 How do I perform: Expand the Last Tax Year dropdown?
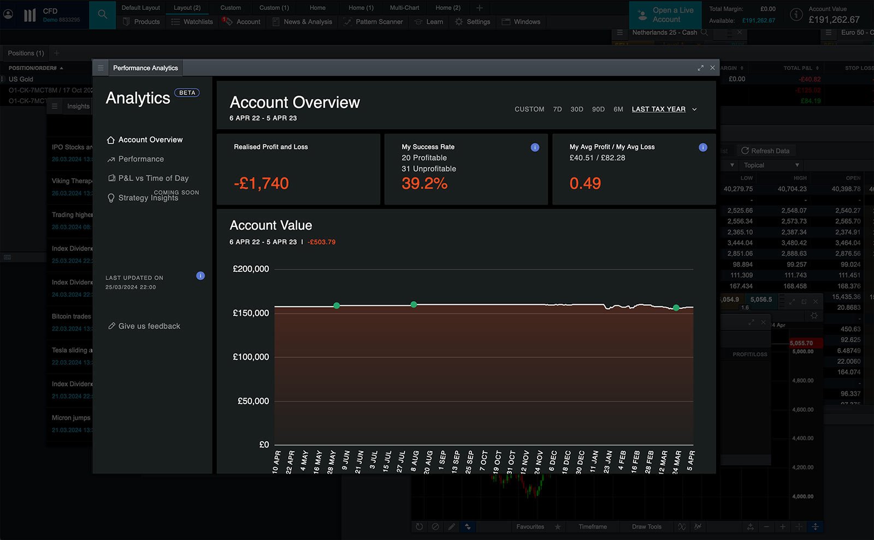click(694, 110)
